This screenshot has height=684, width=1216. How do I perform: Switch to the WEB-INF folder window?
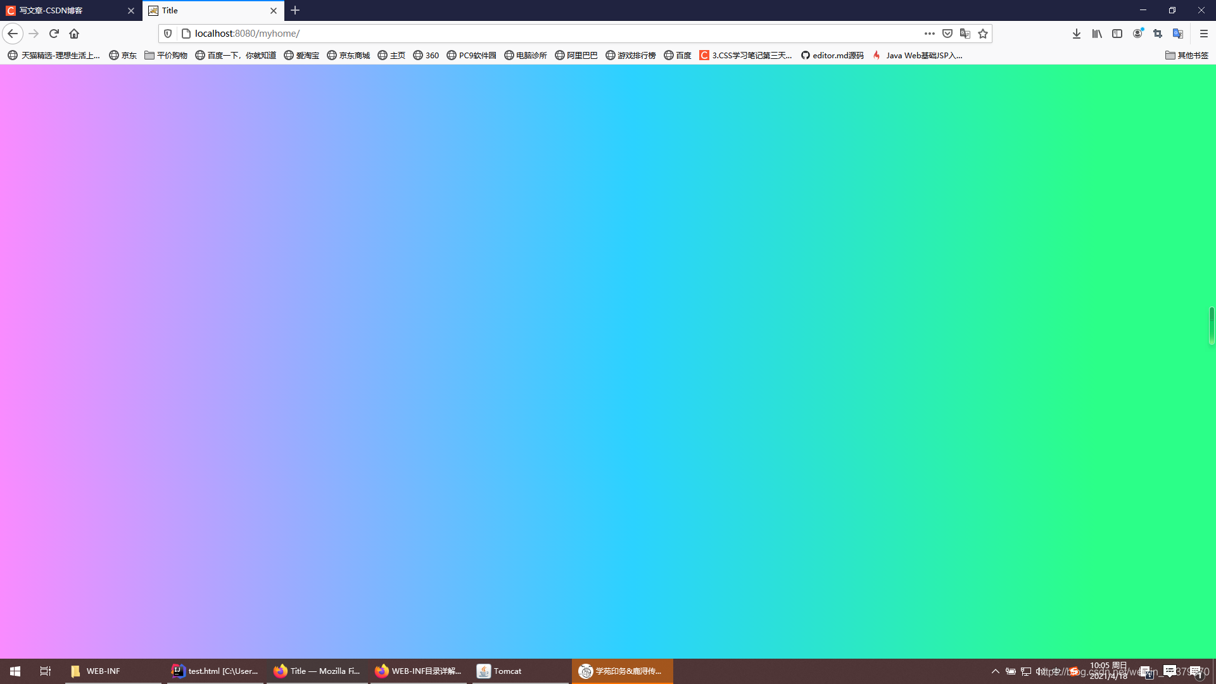pyautogui.click(x=113, y=671)
